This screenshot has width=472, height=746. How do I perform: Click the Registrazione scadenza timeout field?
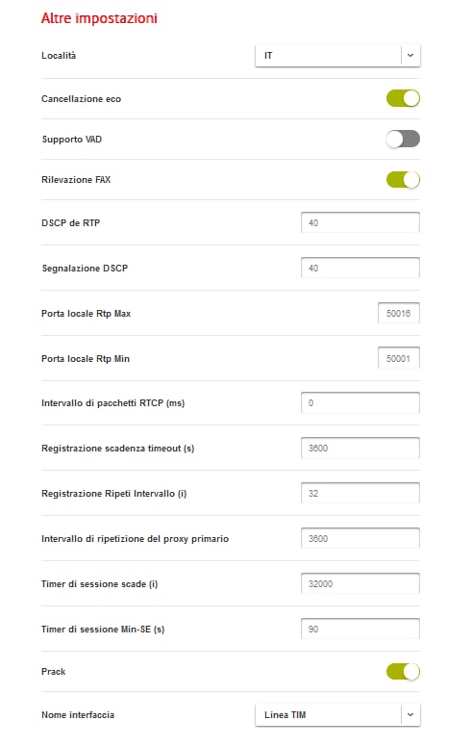360,449
